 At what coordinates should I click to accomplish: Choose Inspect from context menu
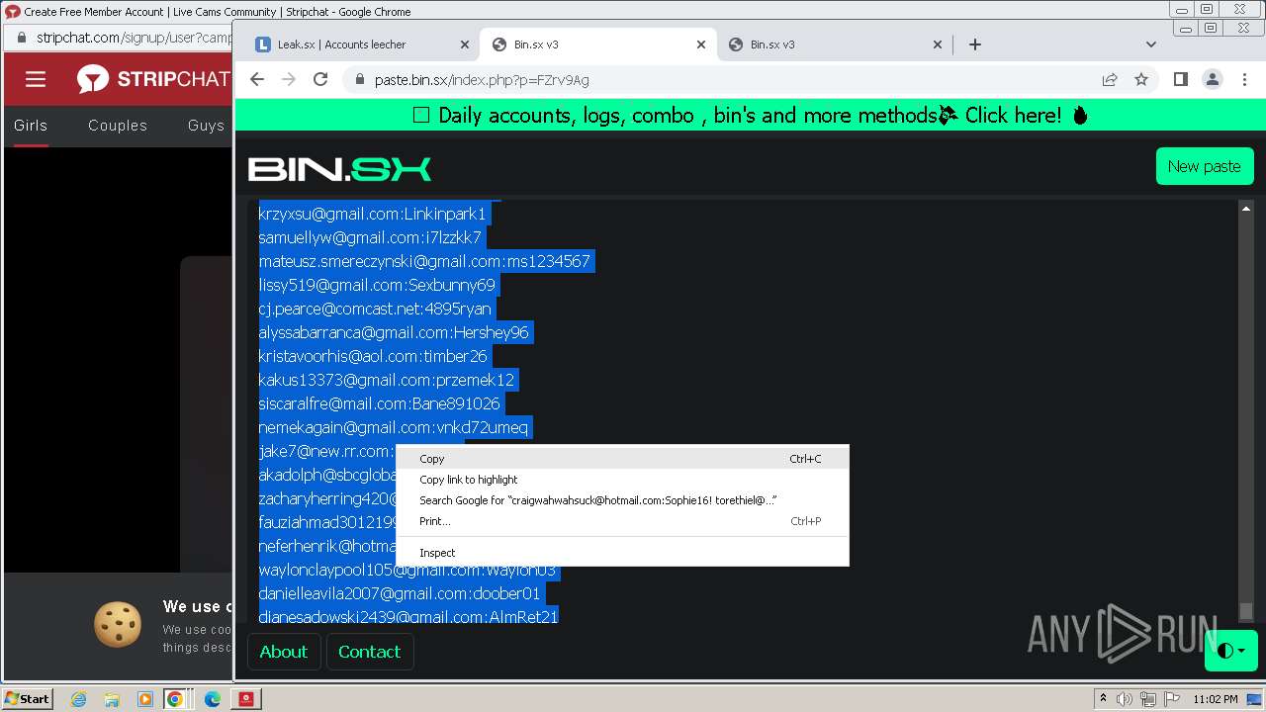(x=621, y=553)
